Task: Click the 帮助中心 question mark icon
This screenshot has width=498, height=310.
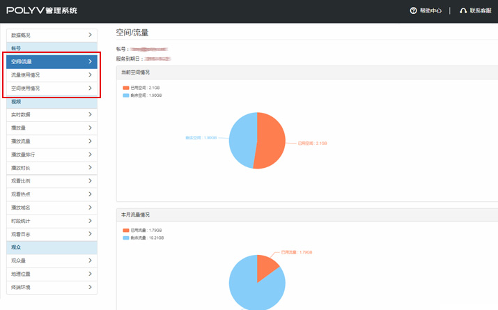Action: click(x=413, y=10)
